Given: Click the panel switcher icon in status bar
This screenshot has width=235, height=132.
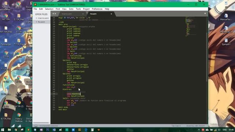Looking at the screenshot, I should click(36, 126).
